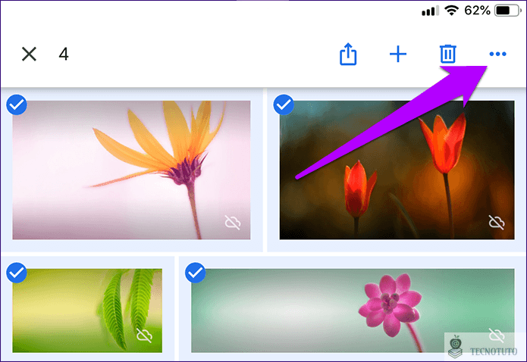Open the three-dot more options menu
This screenshot has height=362, width=527.
[497, 54]
